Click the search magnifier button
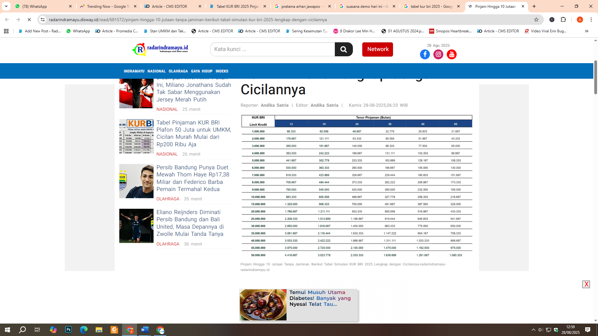Screen dimensions: 598x336 (344, 49)
